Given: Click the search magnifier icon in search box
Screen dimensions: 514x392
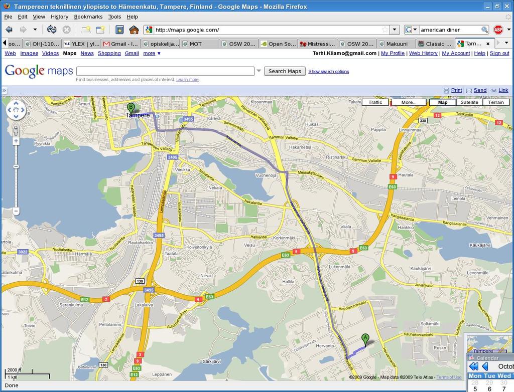Looking at the screenshot, I should tap(484, 30).
